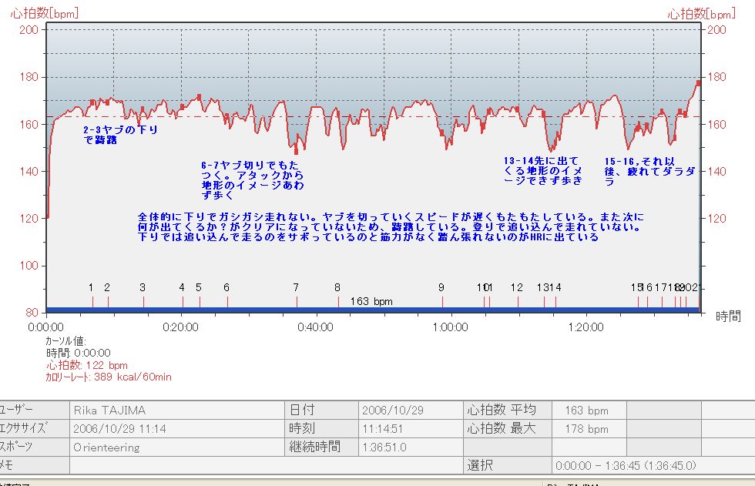Click the empty メモ field
This screenshot has height=486, width=755.
[267, 465]
